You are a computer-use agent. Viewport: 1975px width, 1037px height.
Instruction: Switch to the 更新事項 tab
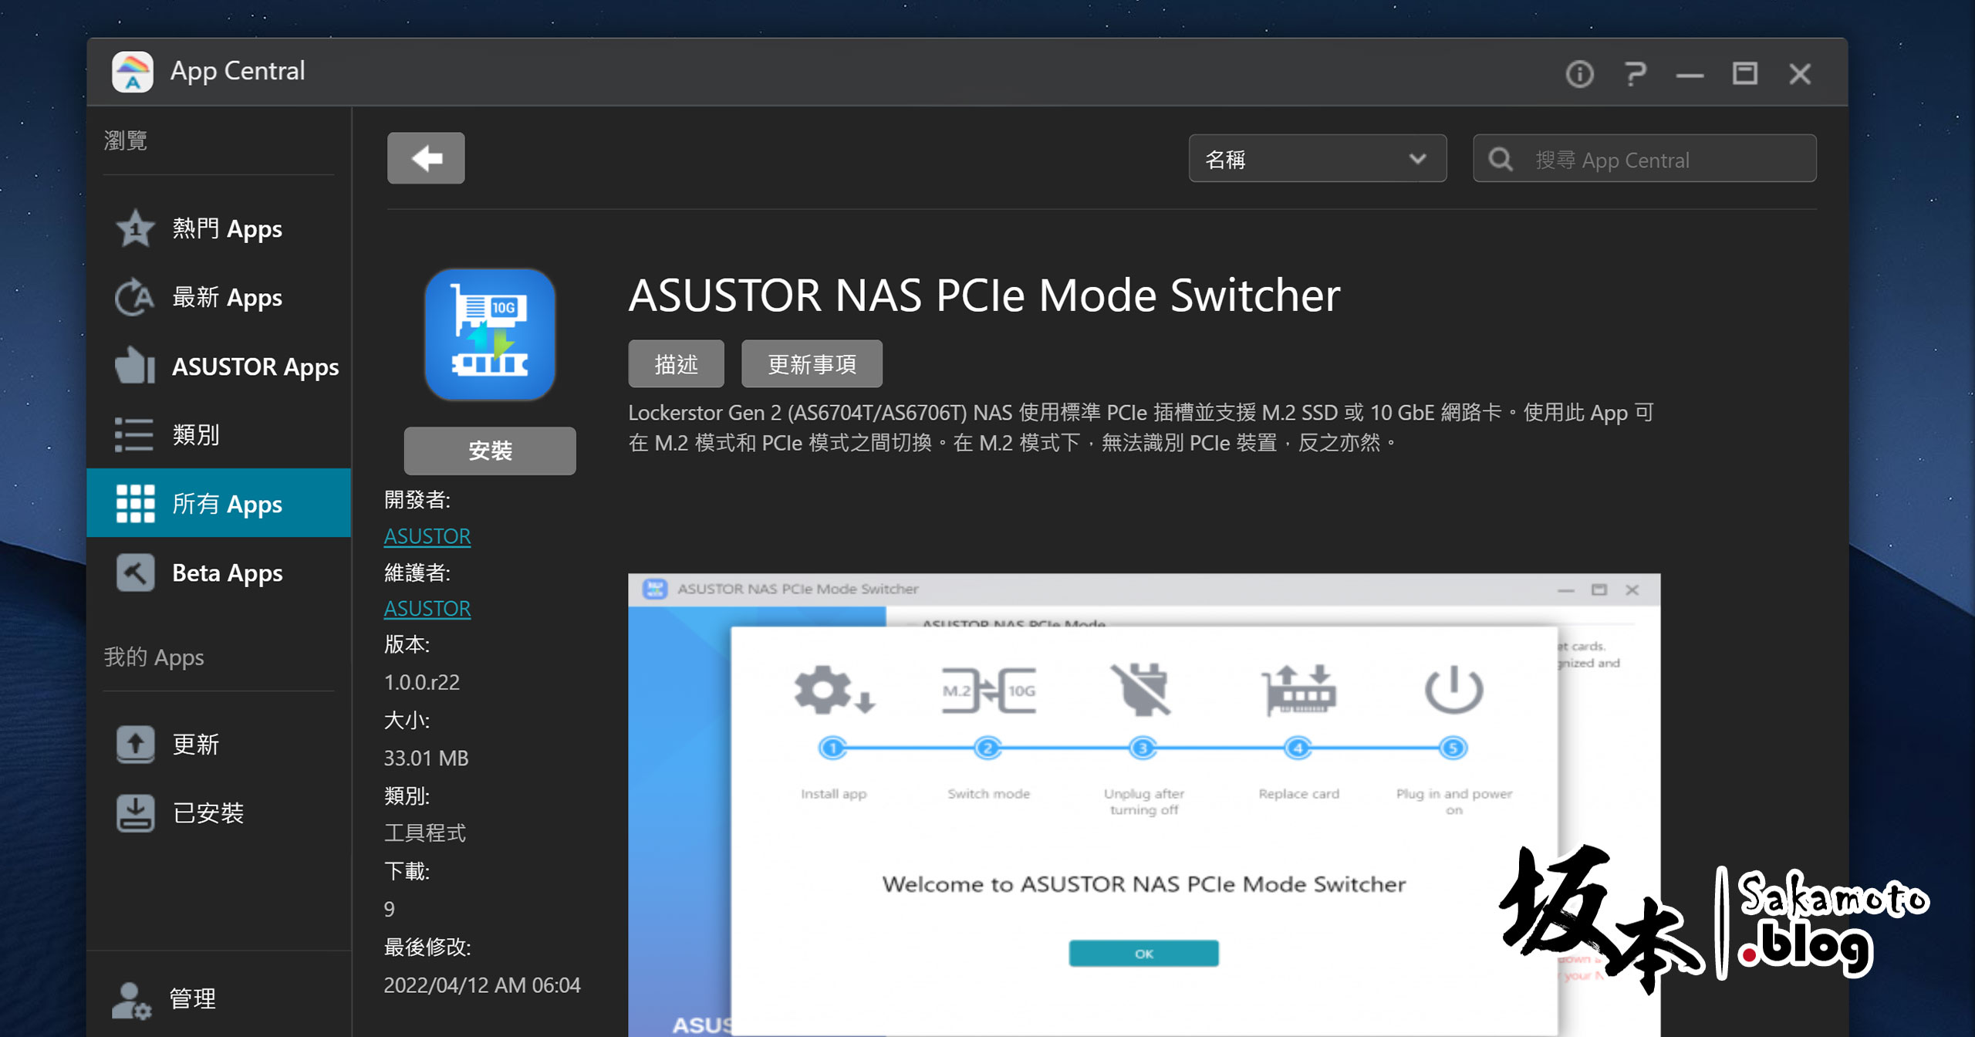(812, 363)
